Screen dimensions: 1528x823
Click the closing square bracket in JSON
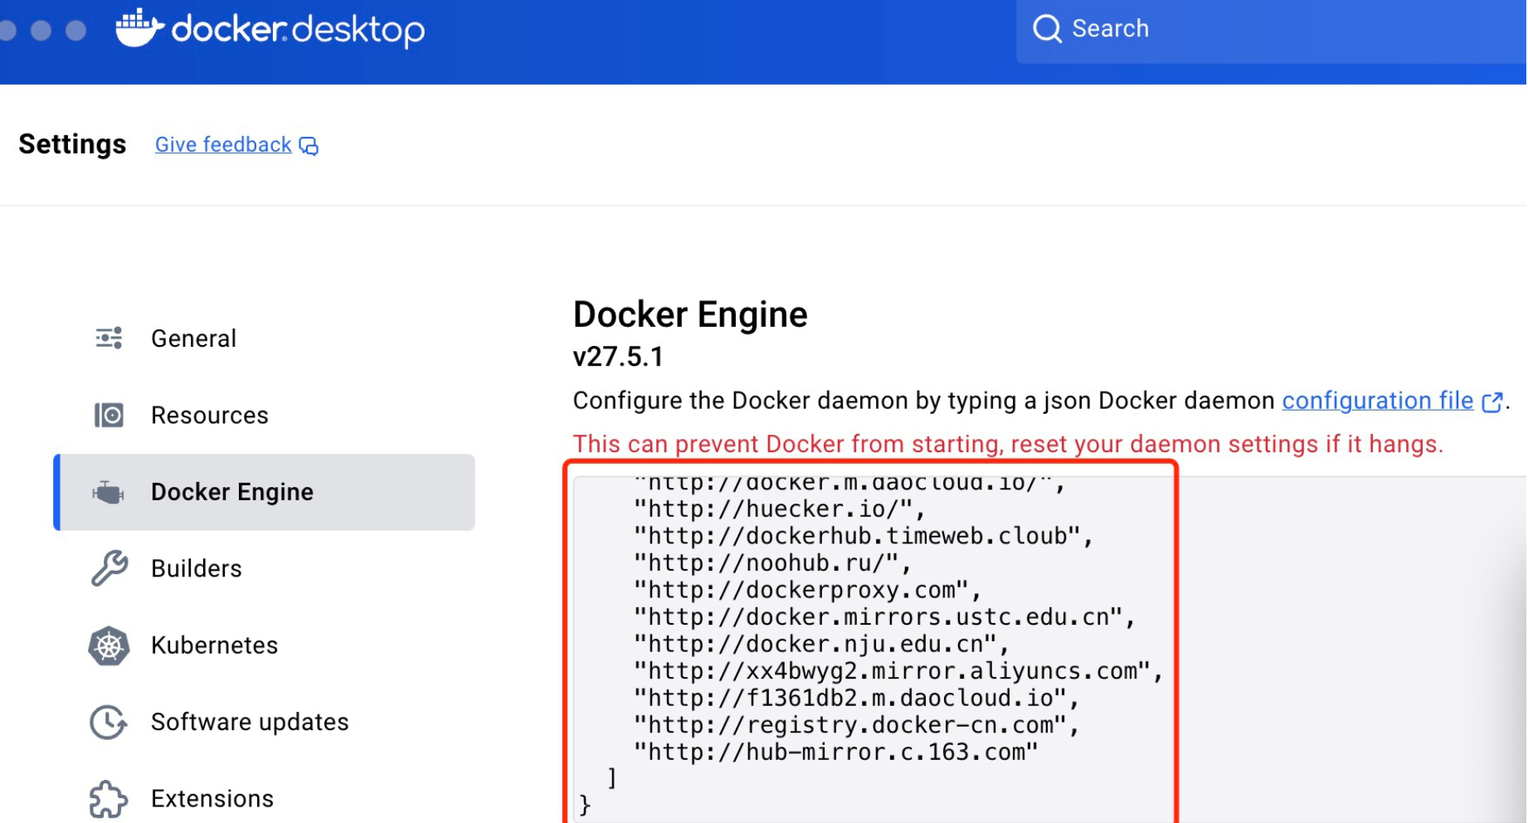(x=612, y=778)
